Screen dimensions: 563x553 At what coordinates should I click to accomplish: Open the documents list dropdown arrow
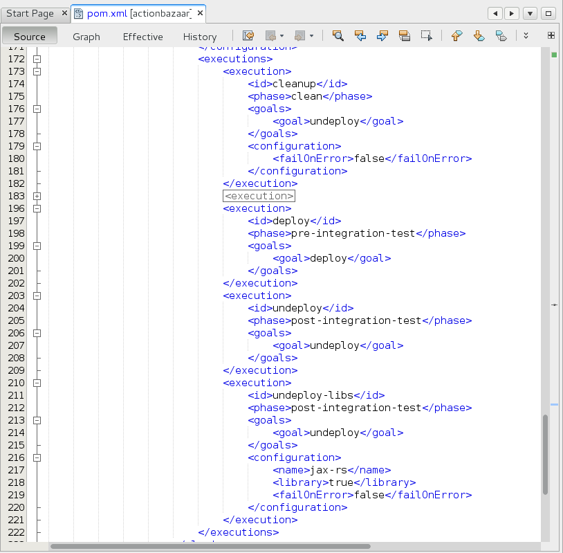[x=530, y=13]
